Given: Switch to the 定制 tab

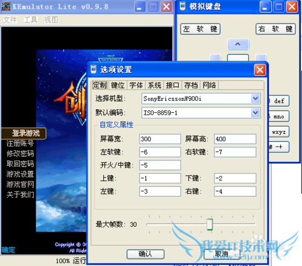Looking at the screenshot, I should (100, 85).
